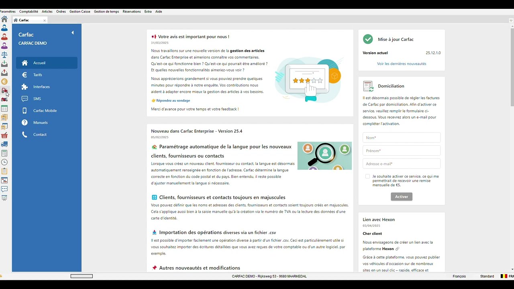The height and width of the screenshot is (289, 514).
Task: Open the green table list icon
Action: [x=4, y=109]
